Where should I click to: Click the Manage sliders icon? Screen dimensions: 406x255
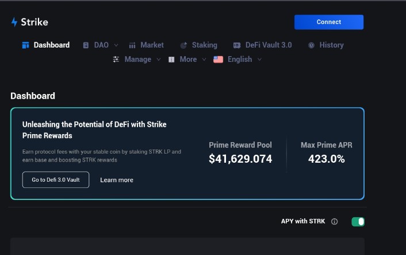point(116,60)
